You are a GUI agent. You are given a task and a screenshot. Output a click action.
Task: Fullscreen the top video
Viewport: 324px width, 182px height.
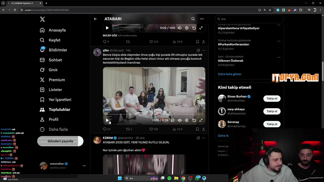pyautogui.click(x=201, y=28)
